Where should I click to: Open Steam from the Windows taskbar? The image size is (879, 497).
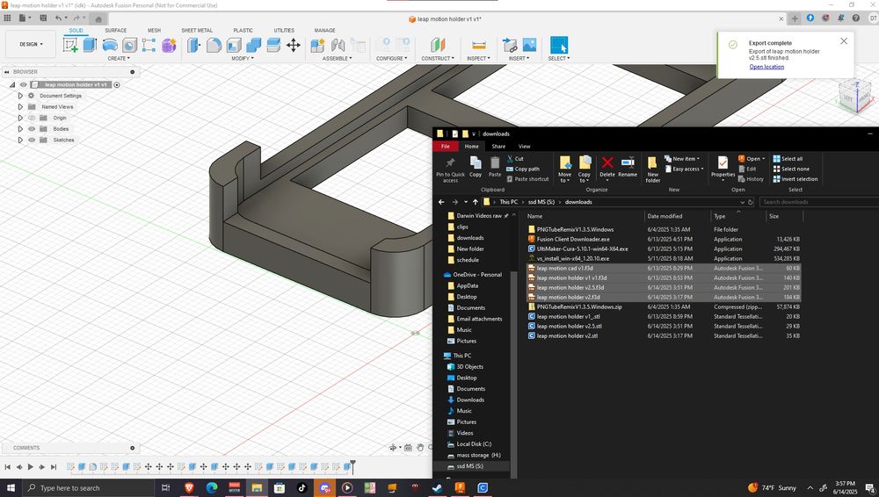(x=437, y=487)
